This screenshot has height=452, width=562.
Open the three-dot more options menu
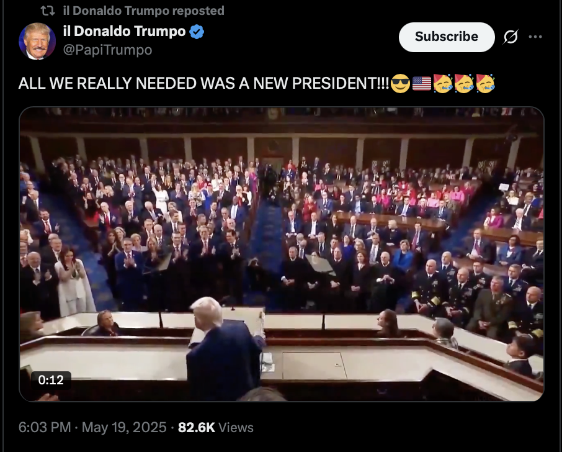click(535, 37)
